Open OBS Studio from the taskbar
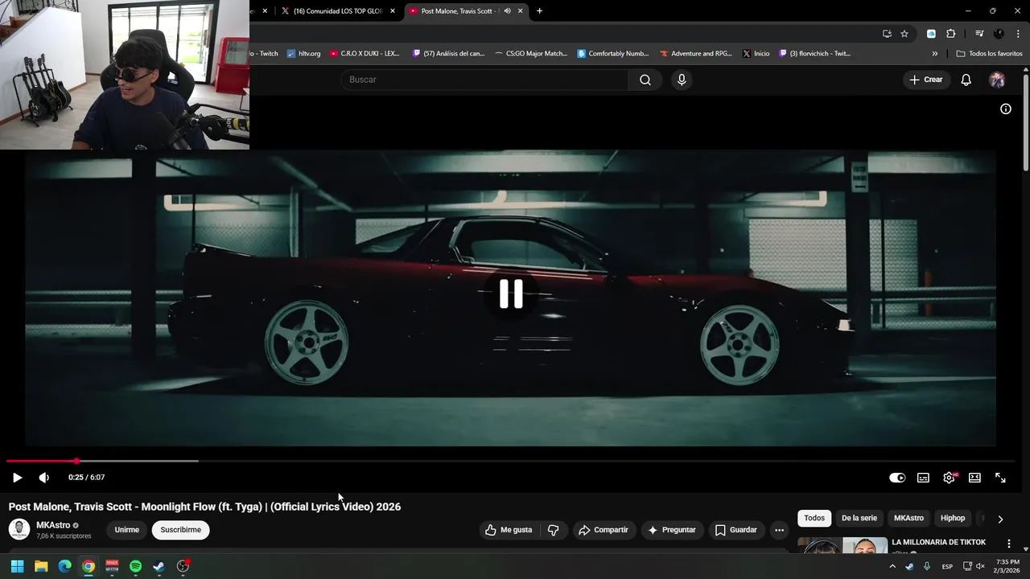1030x579 pixels. point(183,566)
